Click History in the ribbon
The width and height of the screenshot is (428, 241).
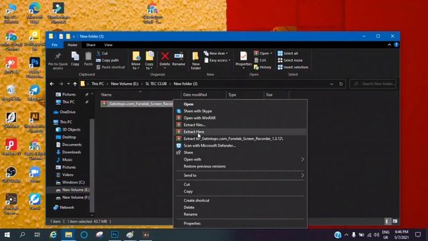click(263, 67)
